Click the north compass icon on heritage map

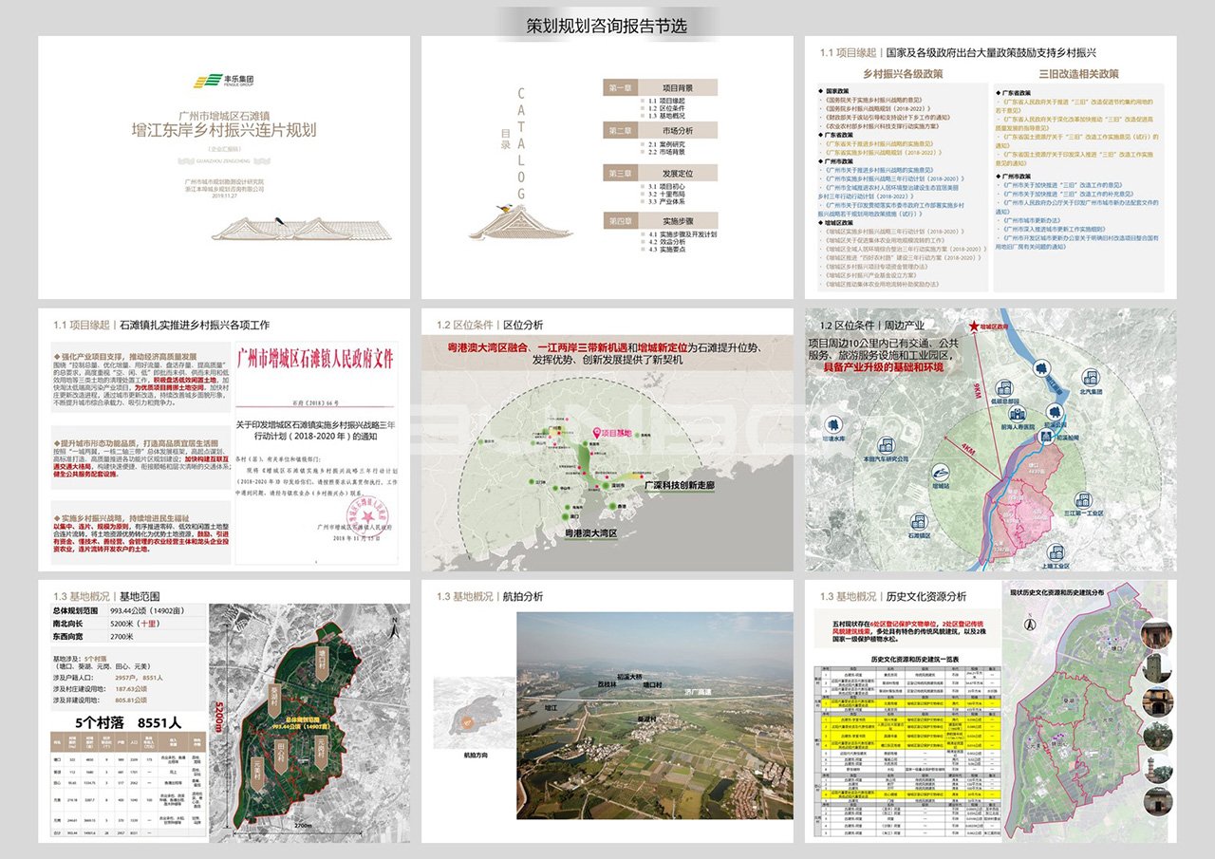pos(1028,624)
